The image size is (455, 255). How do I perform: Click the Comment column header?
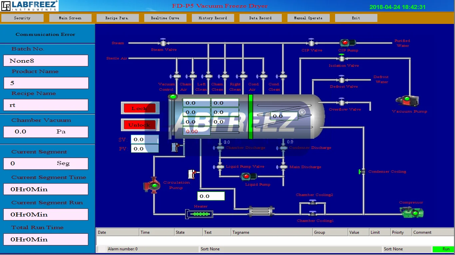pos(433,232)
